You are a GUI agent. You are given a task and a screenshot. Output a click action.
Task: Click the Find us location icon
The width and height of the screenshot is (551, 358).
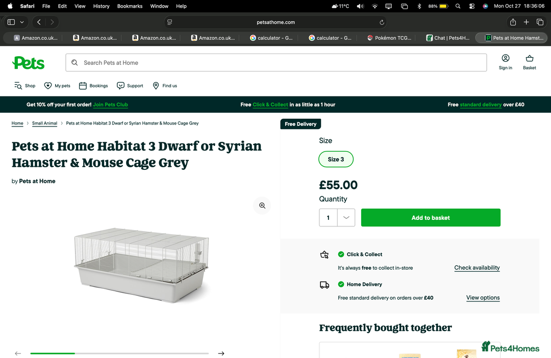pos(156,86)
